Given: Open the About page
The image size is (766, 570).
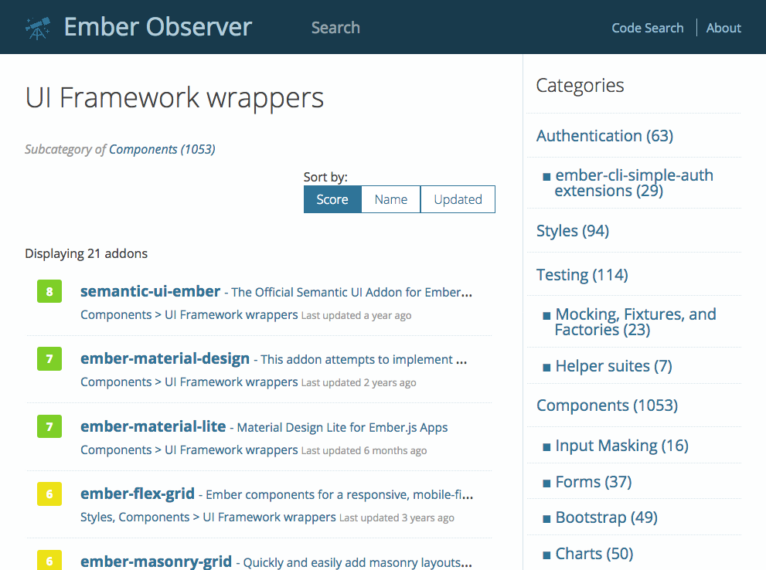Looking at the screenshot, I should pos(723,28).
